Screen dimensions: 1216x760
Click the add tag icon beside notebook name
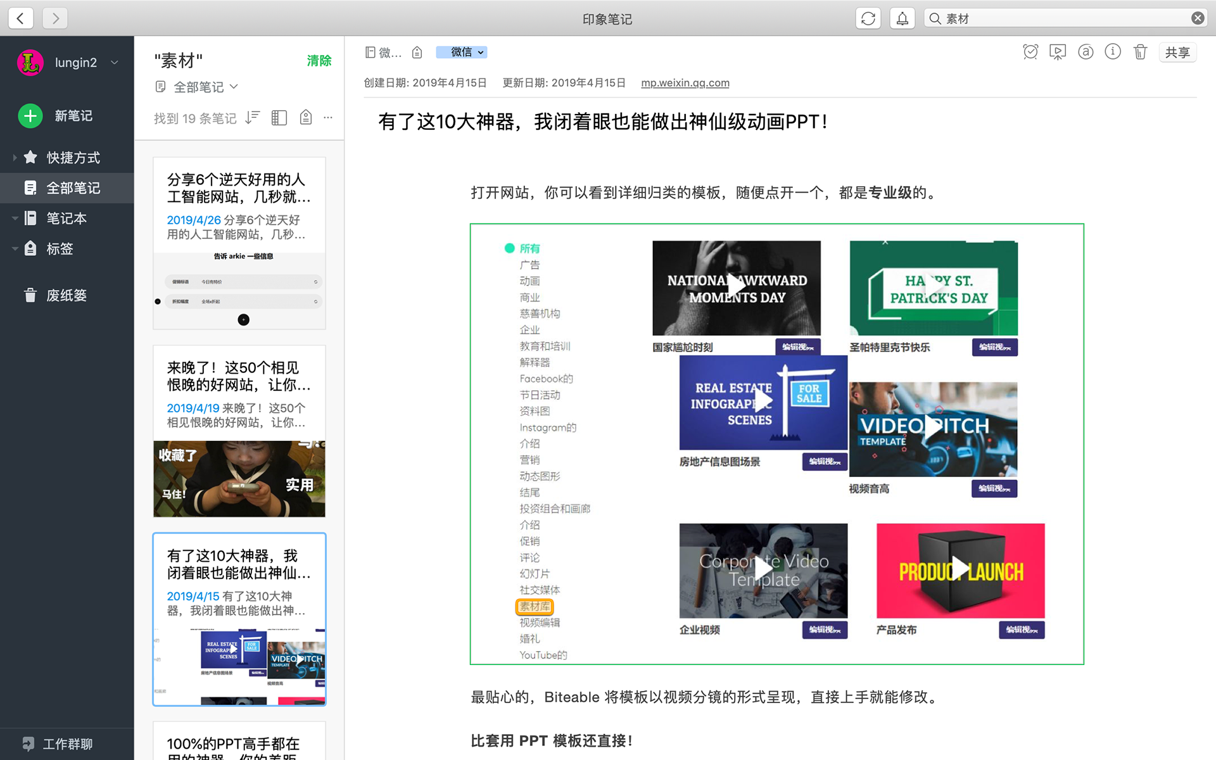(417, 53)
